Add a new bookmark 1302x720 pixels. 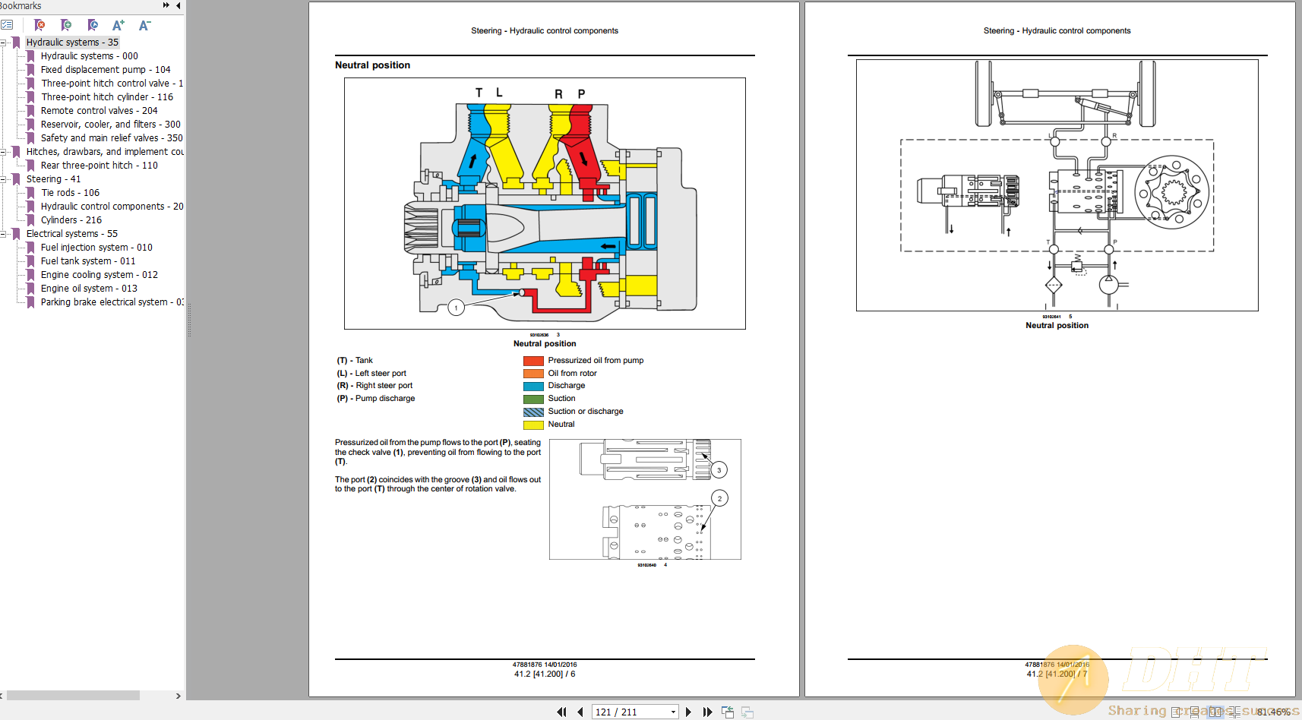click(67, 24)
